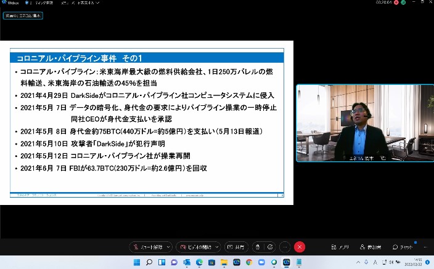Unmute the microphone in Webex
The image size is (434, 269).
point(148,247)
